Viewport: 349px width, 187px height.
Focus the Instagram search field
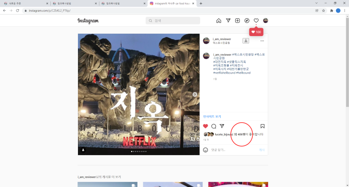(x=173, y=21)
